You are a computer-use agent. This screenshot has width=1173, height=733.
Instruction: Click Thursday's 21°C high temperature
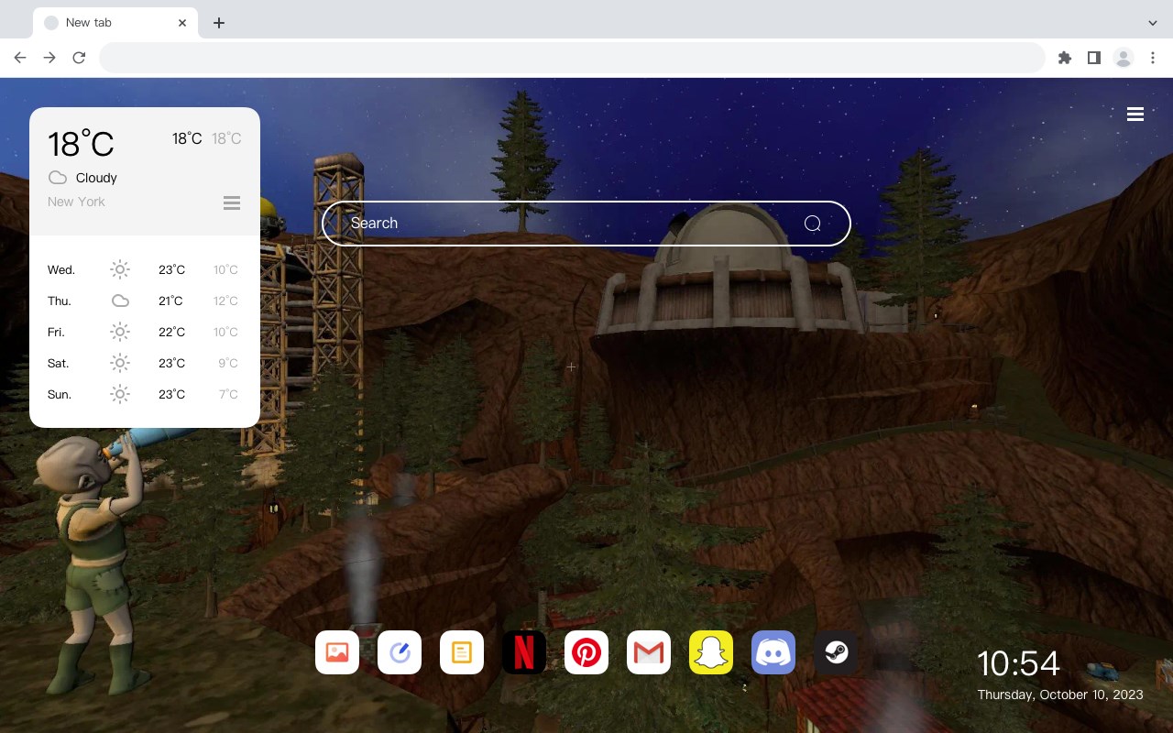coord(170,301)
